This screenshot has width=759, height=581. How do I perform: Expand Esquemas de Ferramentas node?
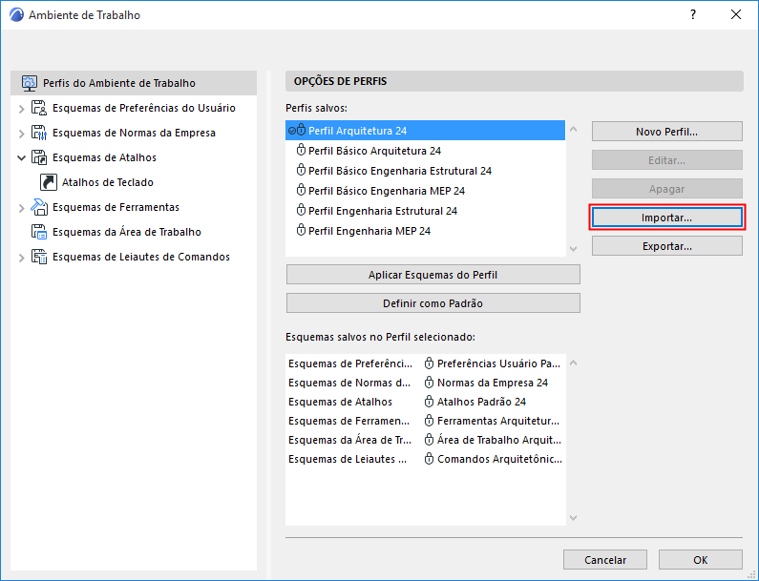(21, 208)
